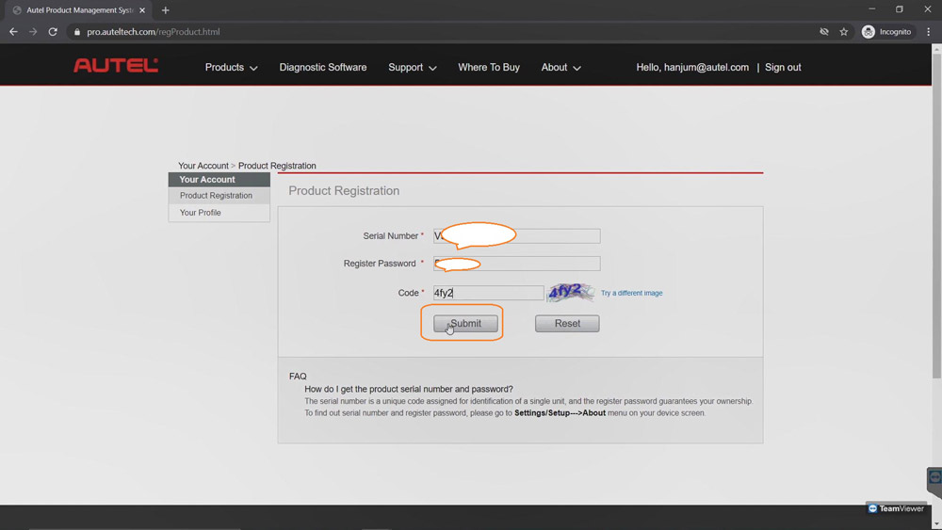Click the TeamViewer badge
The width and height of the screenshot is (942, 530).
tap(896, 508)
